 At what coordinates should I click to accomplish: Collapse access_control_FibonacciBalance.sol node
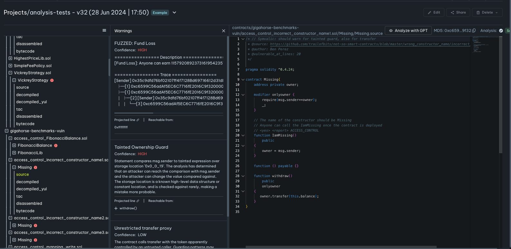(10, 138)
